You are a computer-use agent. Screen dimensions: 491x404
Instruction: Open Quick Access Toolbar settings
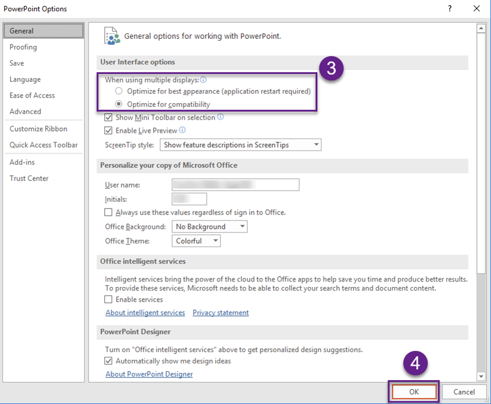point(44,145)
